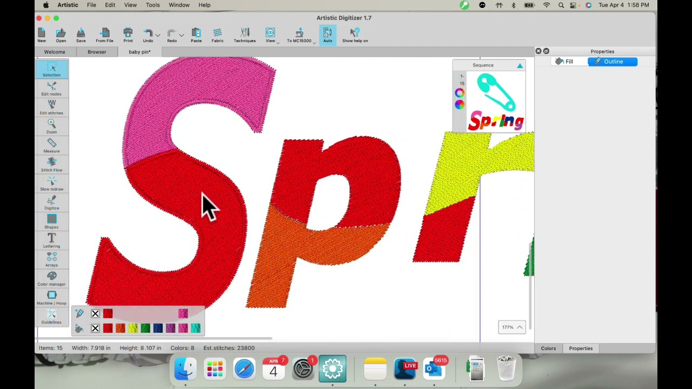Select the Digitize tool
This screenshot has width=692, height=389.
52,203
